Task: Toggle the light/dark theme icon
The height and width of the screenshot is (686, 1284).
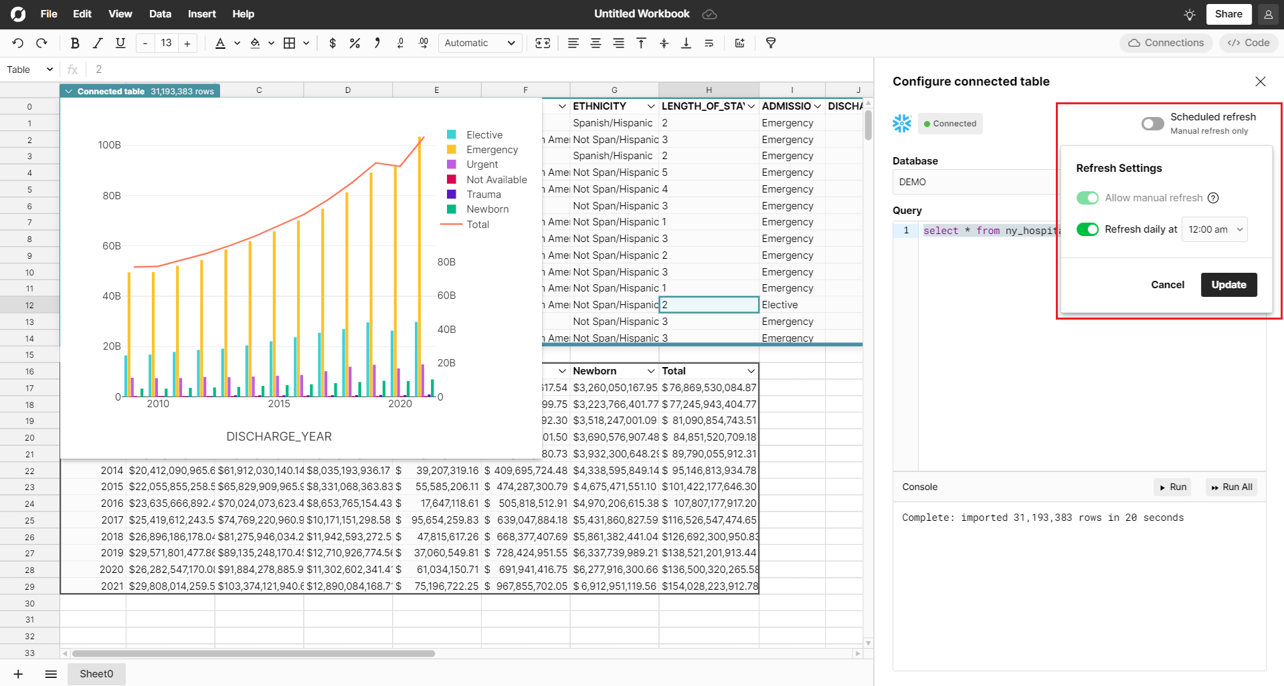Action: [1189, 14]
